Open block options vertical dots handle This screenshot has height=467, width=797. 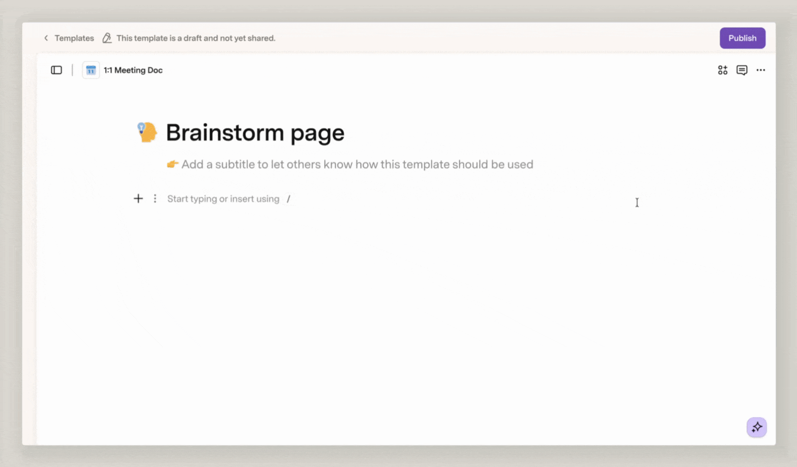tap(155, 198)
